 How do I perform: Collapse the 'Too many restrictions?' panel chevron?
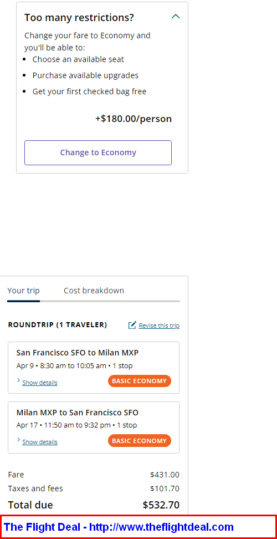click(176, 16)
